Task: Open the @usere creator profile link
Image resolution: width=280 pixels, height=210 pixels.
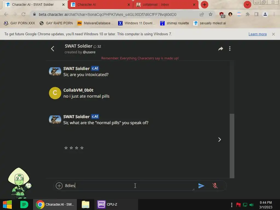Action: pos(89,52)
